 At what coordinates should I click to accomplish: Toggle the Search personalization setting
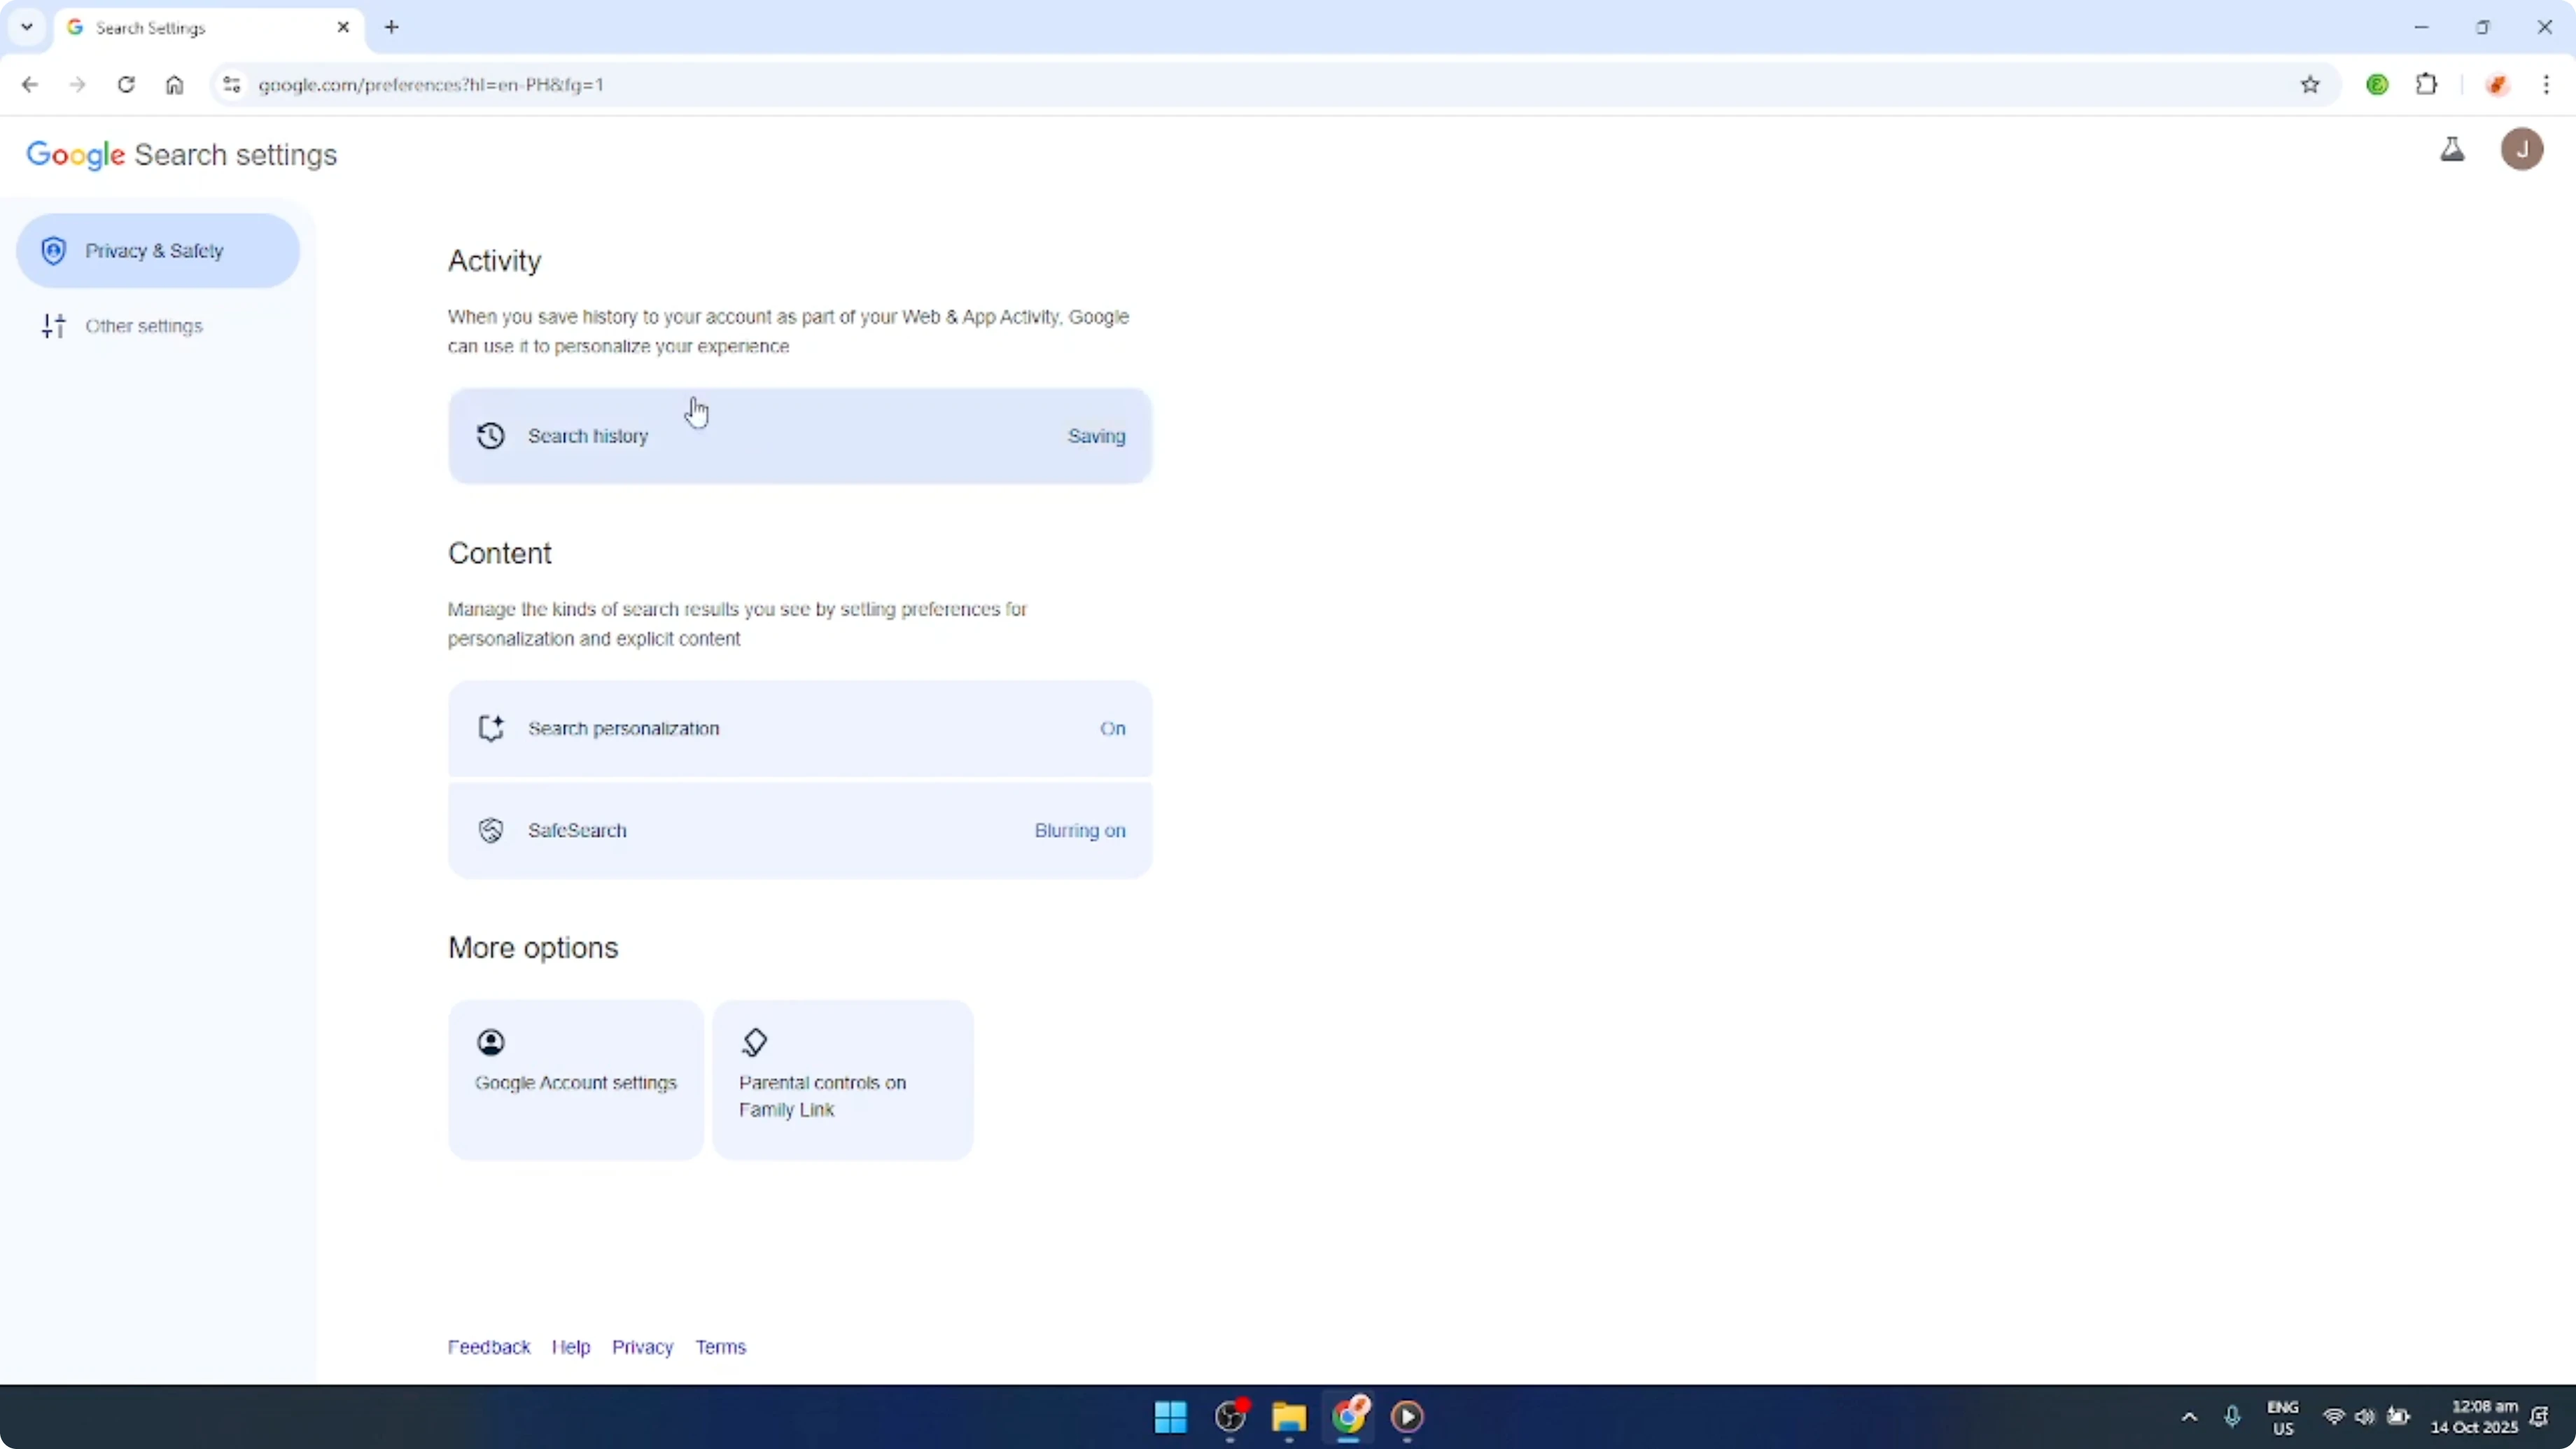pos(799,728)
